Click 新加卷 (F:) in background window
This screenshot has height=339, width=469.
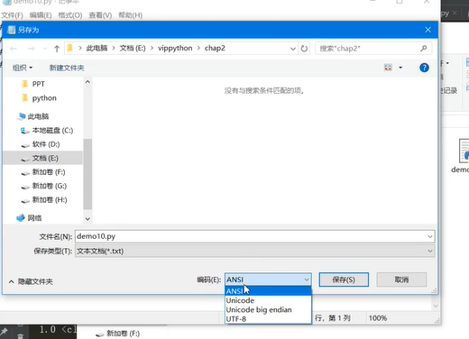[123, 334]
